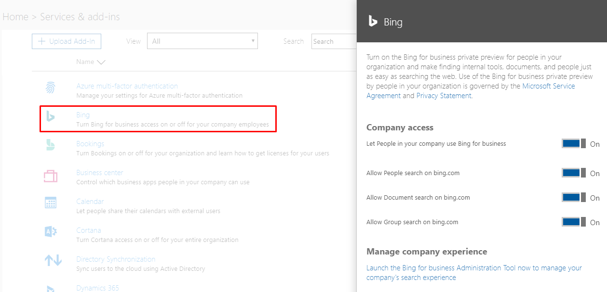Click 'Manage your settings for Azure' description
This screenshot has height=292, width=607.
coord(159,96)
